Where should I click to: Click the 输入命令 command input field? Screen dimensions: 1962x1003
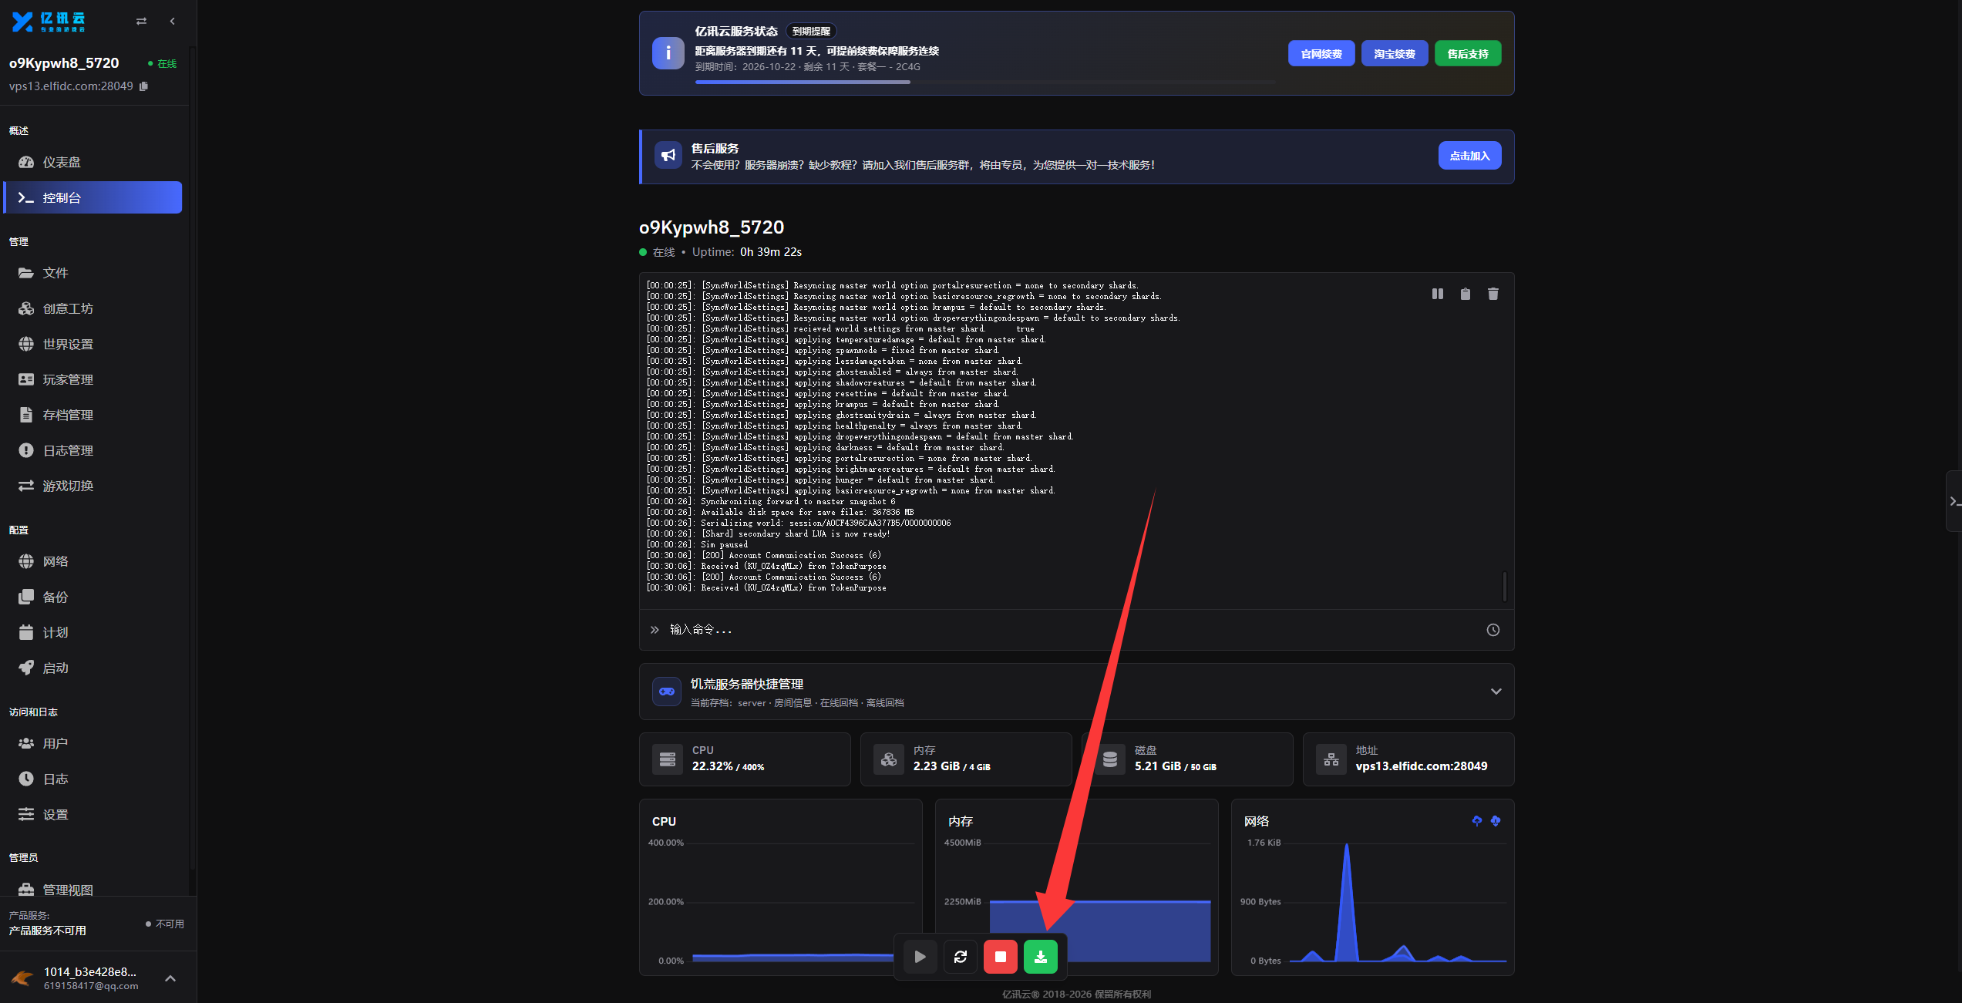tap(1072, 630)
